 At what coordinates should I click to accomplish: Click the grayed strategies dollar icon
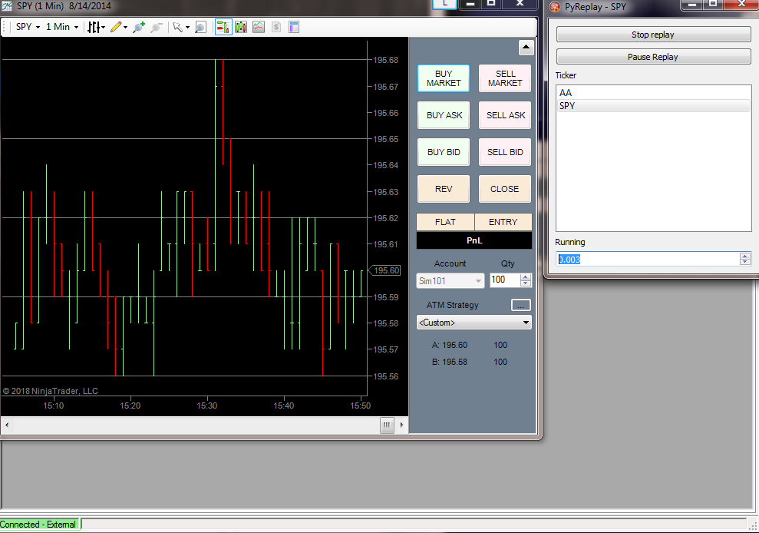[276, 27]
